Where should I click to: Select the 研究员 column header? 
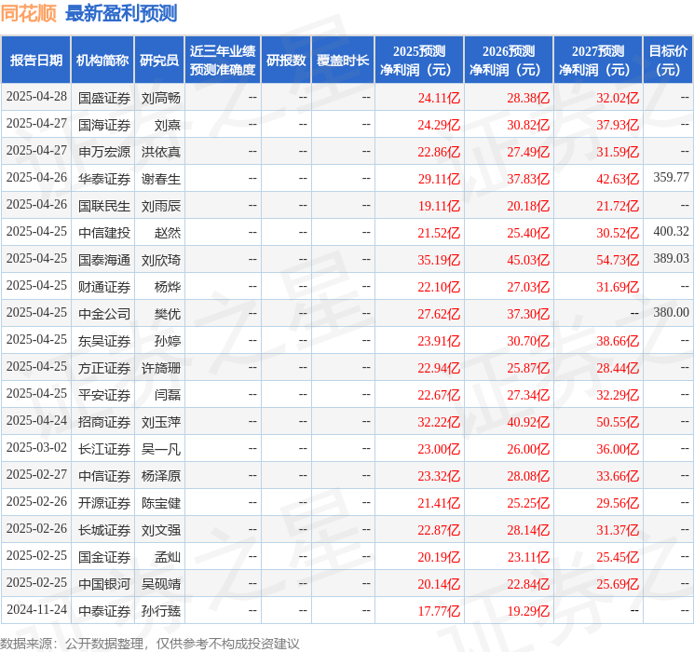tap(159, 61)
